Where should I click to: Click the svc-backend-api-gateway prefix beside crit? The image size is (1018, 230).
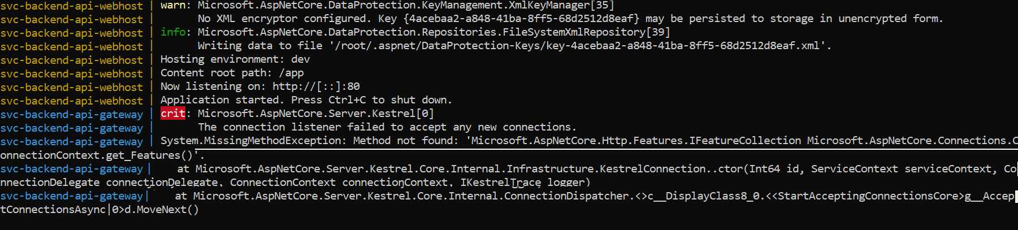coord(72,114)
